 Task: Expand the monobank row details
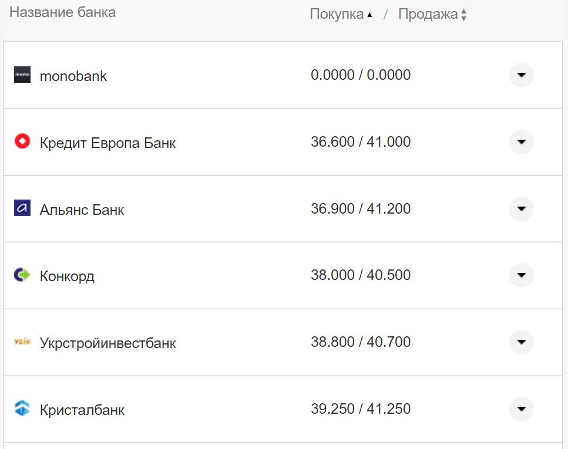[521, 75]
